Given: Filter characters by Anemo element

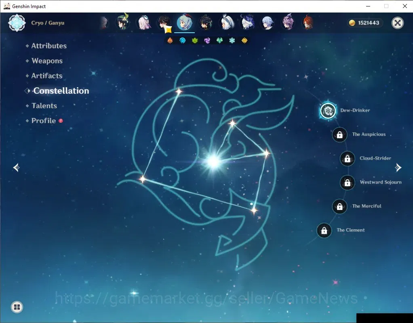Looking at the screenshot, I should pyautogui.click(x=219, y=40).
